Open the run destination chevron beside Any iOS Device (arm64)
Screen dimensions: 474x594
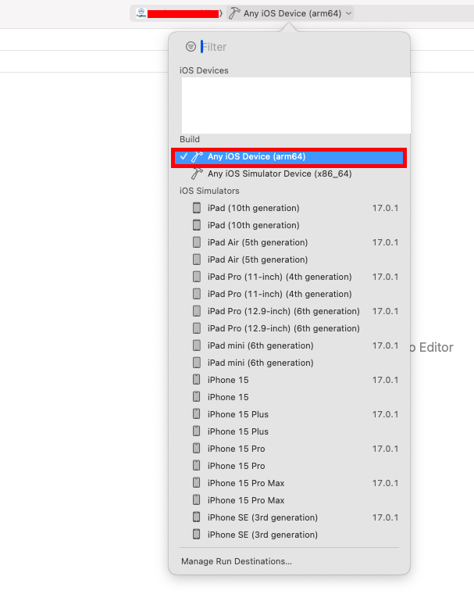349,13
